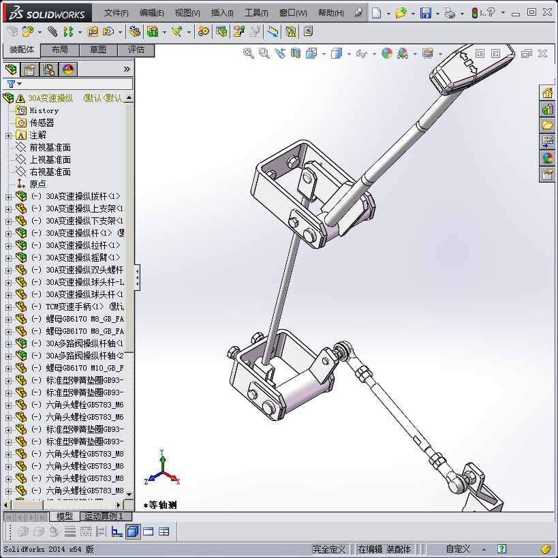Viewport: 558px width, 558px height.
Task: Switch to the 评估 ribbon tab
Action: [136, 50]
